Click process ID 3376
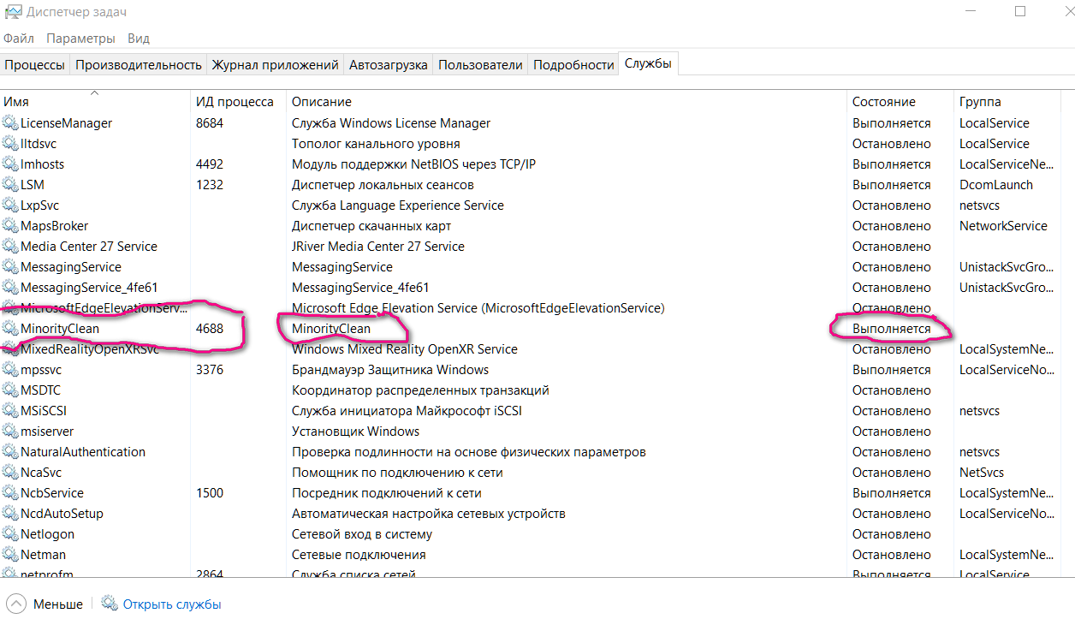Screen dimensions: 1075x625 (x=210, y=370)
